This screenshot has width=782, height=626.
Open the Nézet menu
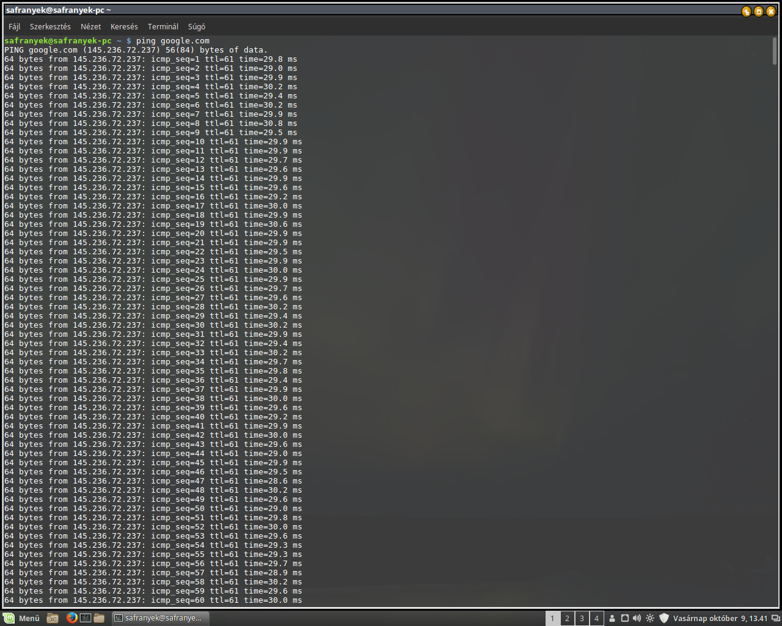(x=90, y=27)
